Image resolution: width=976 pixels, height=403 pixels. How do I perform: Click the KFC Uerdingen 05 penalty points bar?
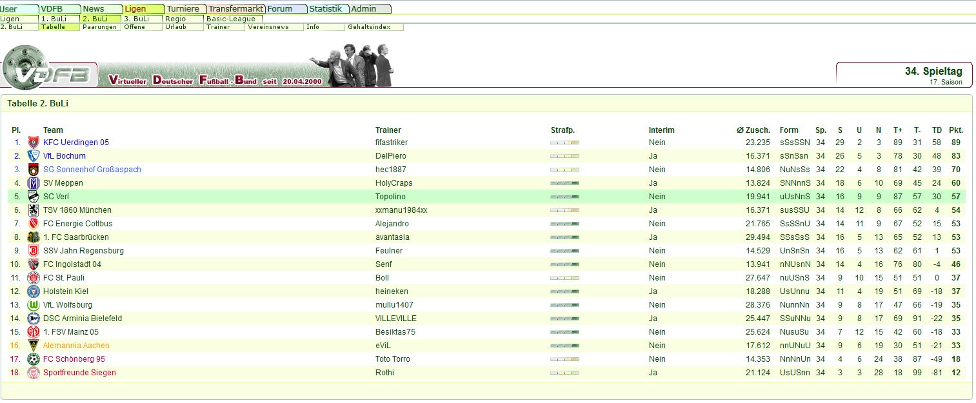[x=565, y=143]
